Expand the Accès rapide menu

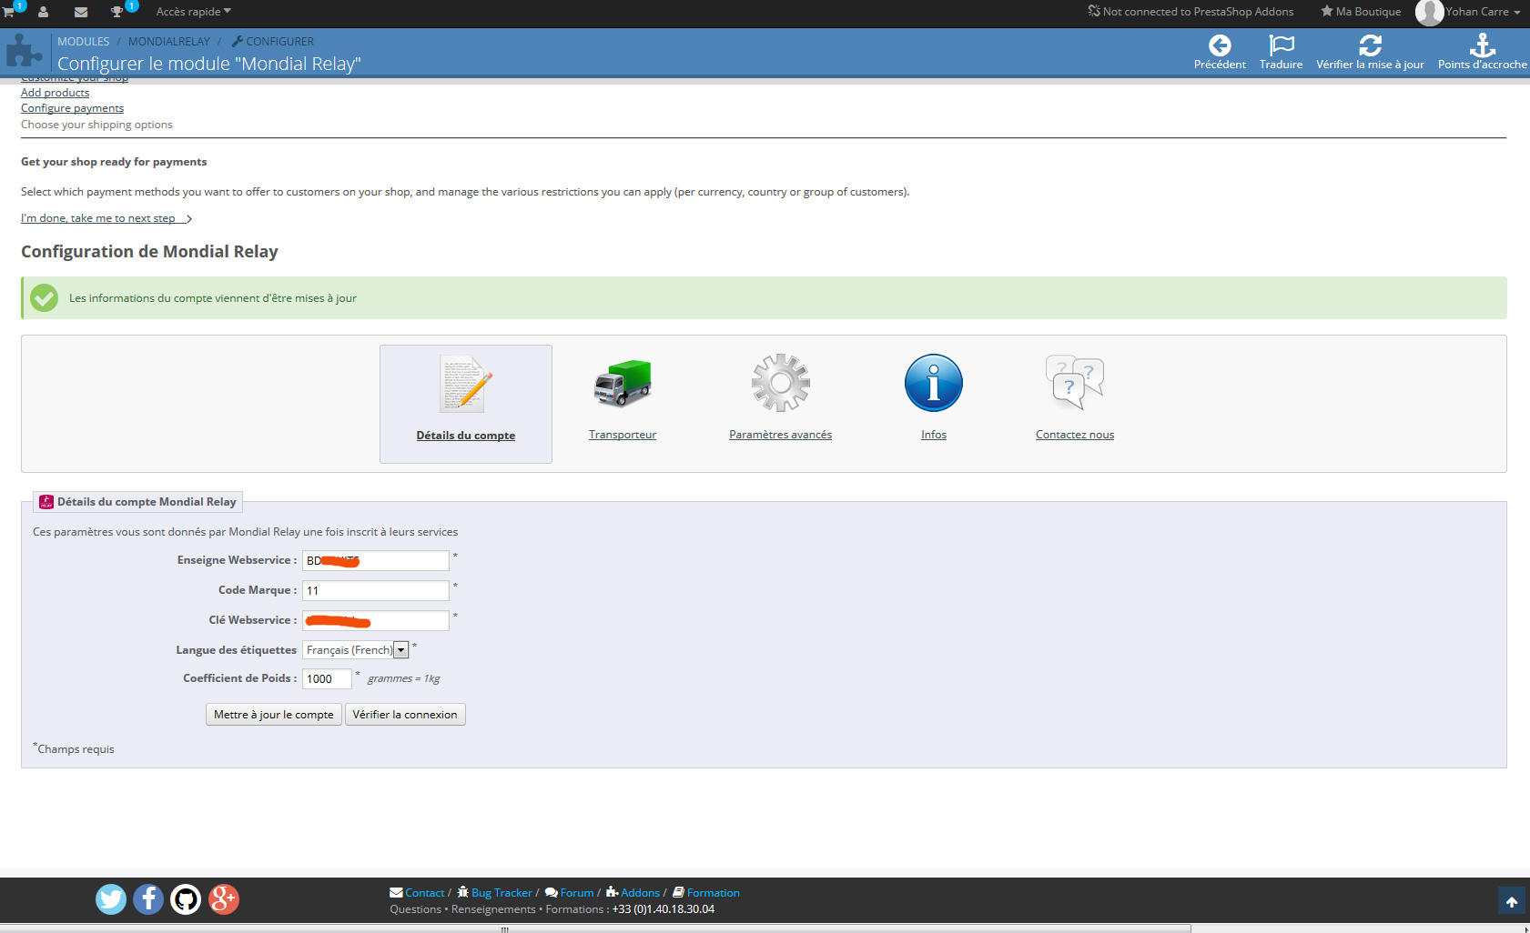(193, 12)
